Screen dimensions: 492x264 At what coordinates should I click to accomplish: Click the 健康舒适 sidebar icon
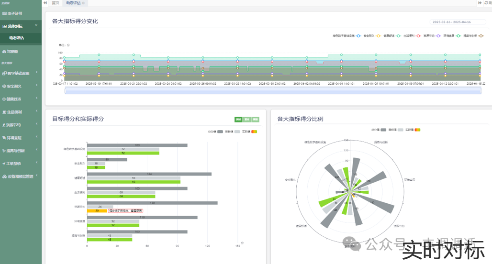coord(4,99)
